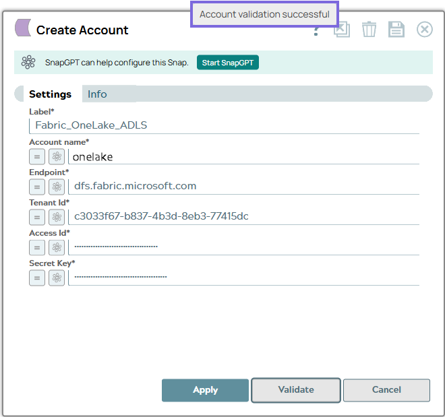Toggle expression button for Account name
Viewport: 445px width, 417px height.
click(37, 157)
